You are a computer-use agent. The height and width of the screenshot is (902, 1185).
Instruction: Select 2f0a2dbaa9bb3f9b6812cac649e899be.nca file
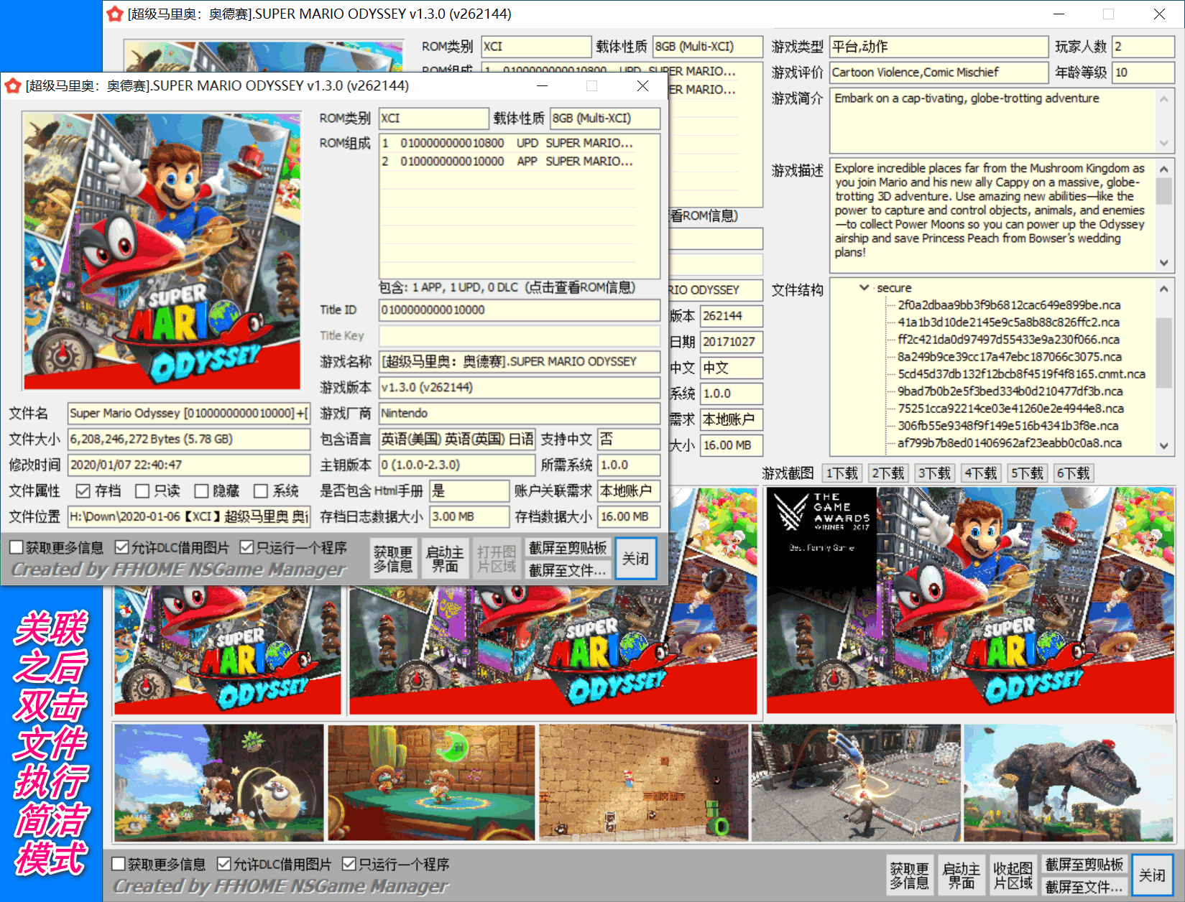1009,305
